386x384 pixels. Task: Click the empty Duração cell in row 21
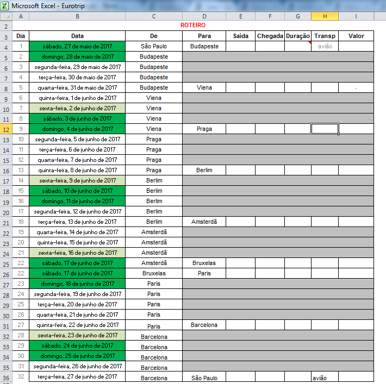click(298, 222)
